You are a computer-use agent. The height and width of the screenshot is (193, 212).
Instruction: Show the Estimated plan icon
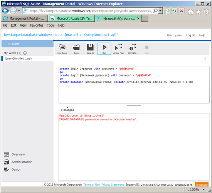coord(133,49)
